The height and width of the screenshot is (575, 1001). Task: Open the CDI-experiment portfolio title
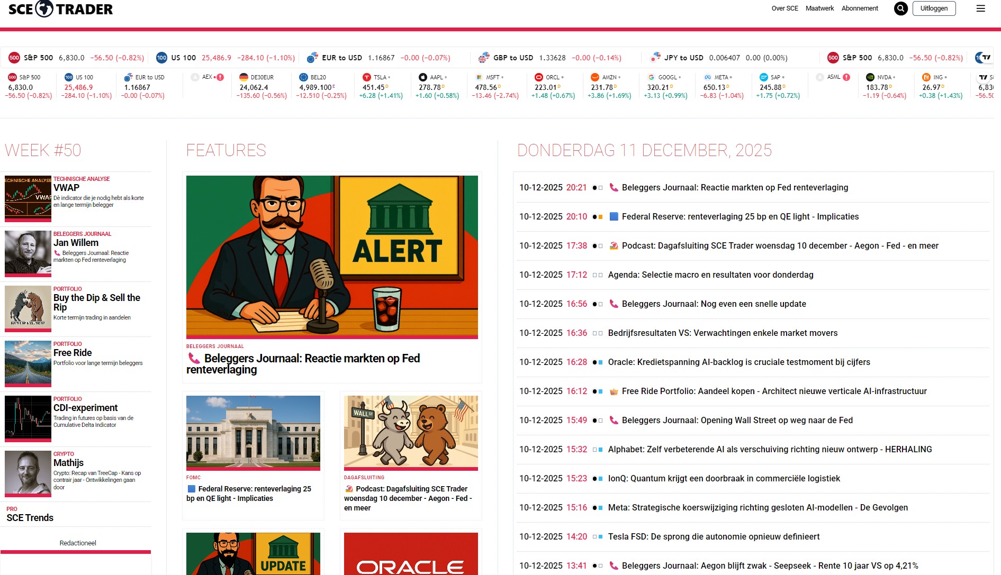tap(85, 408)
